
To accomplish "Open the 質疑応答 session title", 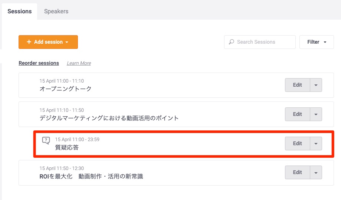I will click(x=67, y=147).
